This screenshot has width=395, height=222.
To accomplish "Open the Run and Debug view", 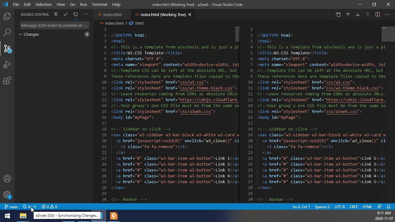I will 7,65.
